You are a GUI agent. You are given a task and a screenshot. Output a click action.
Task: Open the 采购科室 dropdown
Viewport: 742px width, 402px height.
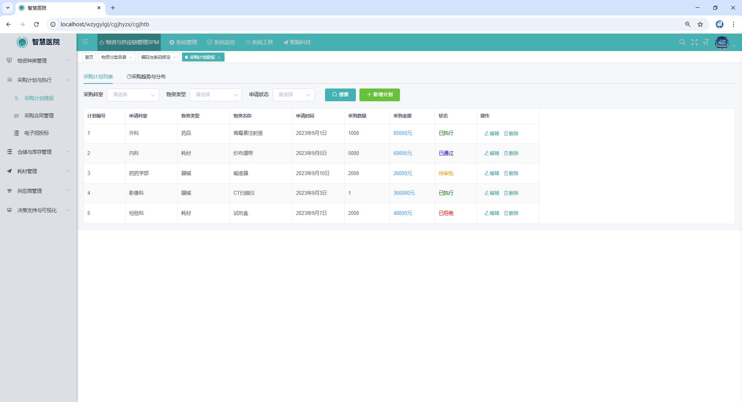[x=133, y=95]
